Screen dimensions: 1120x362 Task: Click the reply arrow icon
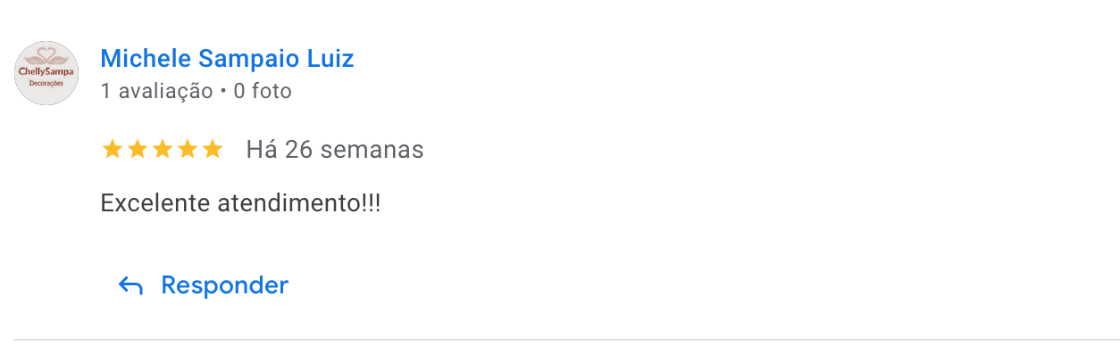coord(130,286)
